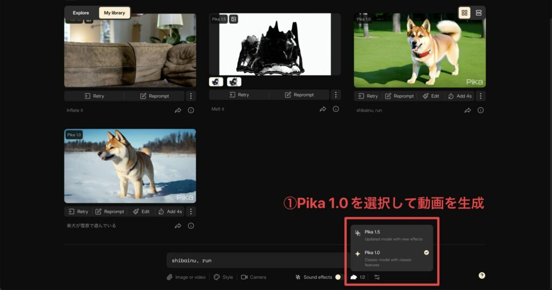This screenshot has height=290, width=552.
Task: Share the Melt it video
Action: [323, 109]
